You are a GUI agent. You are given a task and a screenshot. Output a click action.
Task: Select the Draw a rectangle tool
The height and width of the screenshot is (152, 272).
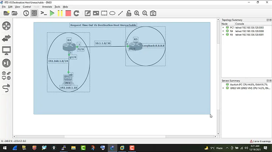pos(104,13)
